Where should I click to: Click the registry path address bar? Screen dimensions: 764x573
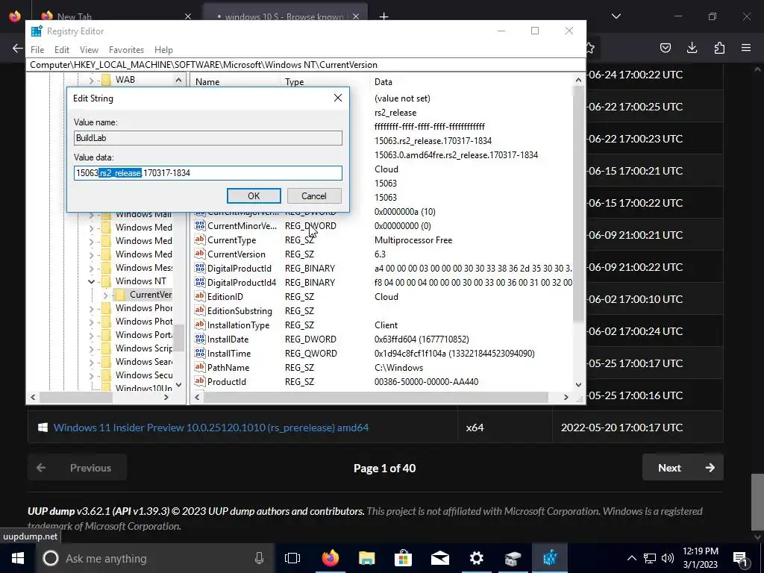pos(307,65)
